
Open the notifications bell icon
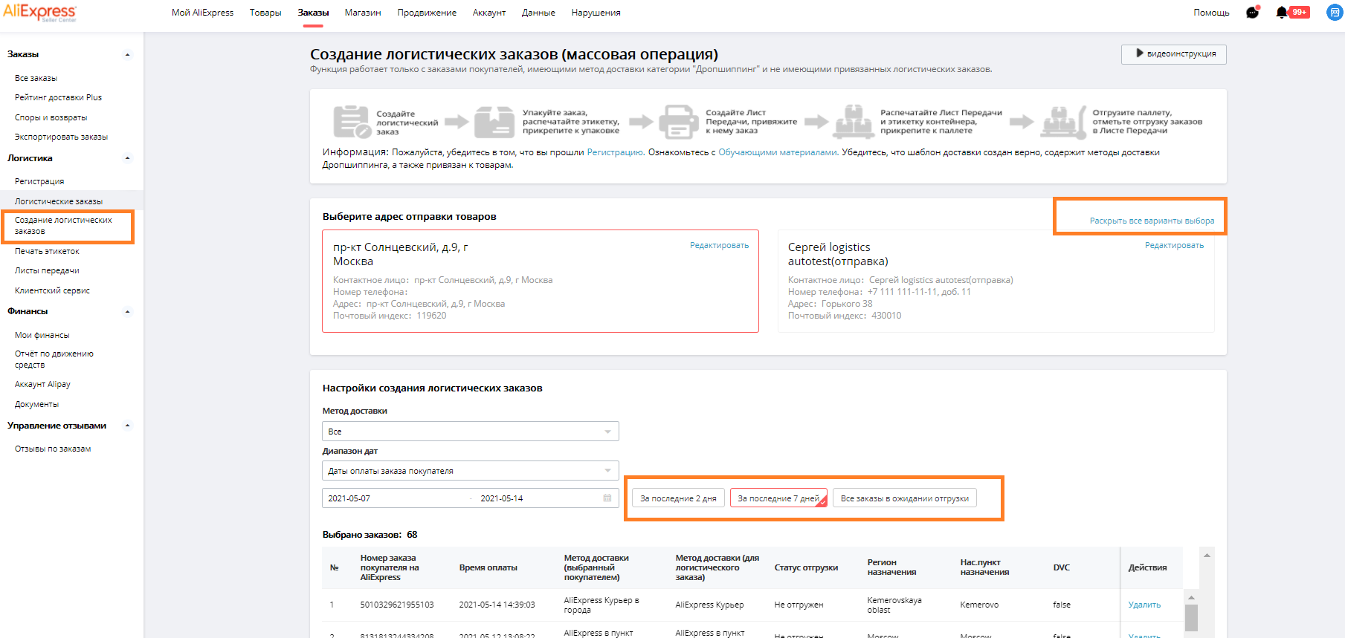[x=1282, y=13]
